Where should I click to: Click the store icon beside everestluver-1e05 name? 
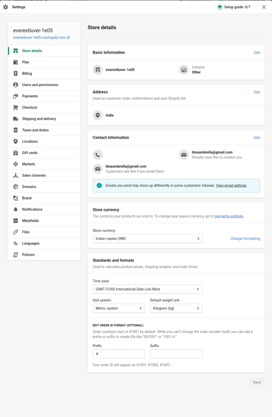98,70
